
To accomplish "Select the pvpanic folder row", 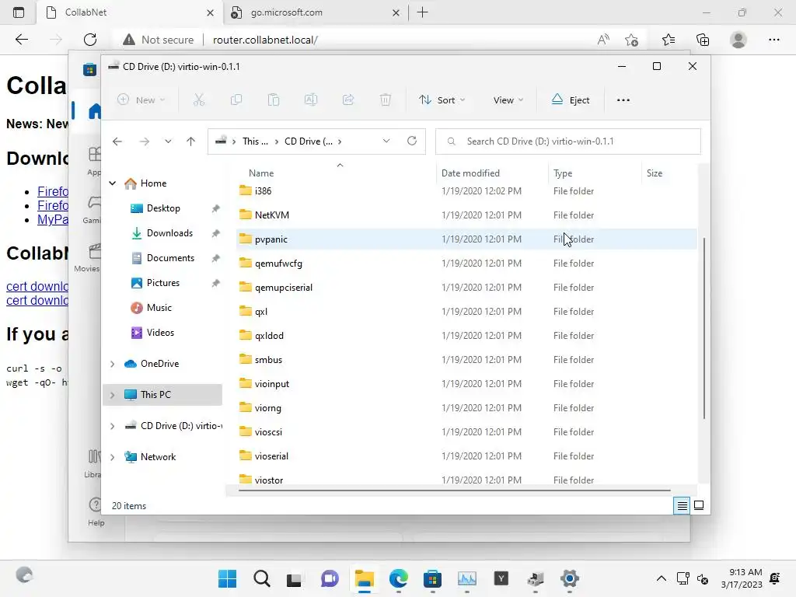I will coord(466,239).
